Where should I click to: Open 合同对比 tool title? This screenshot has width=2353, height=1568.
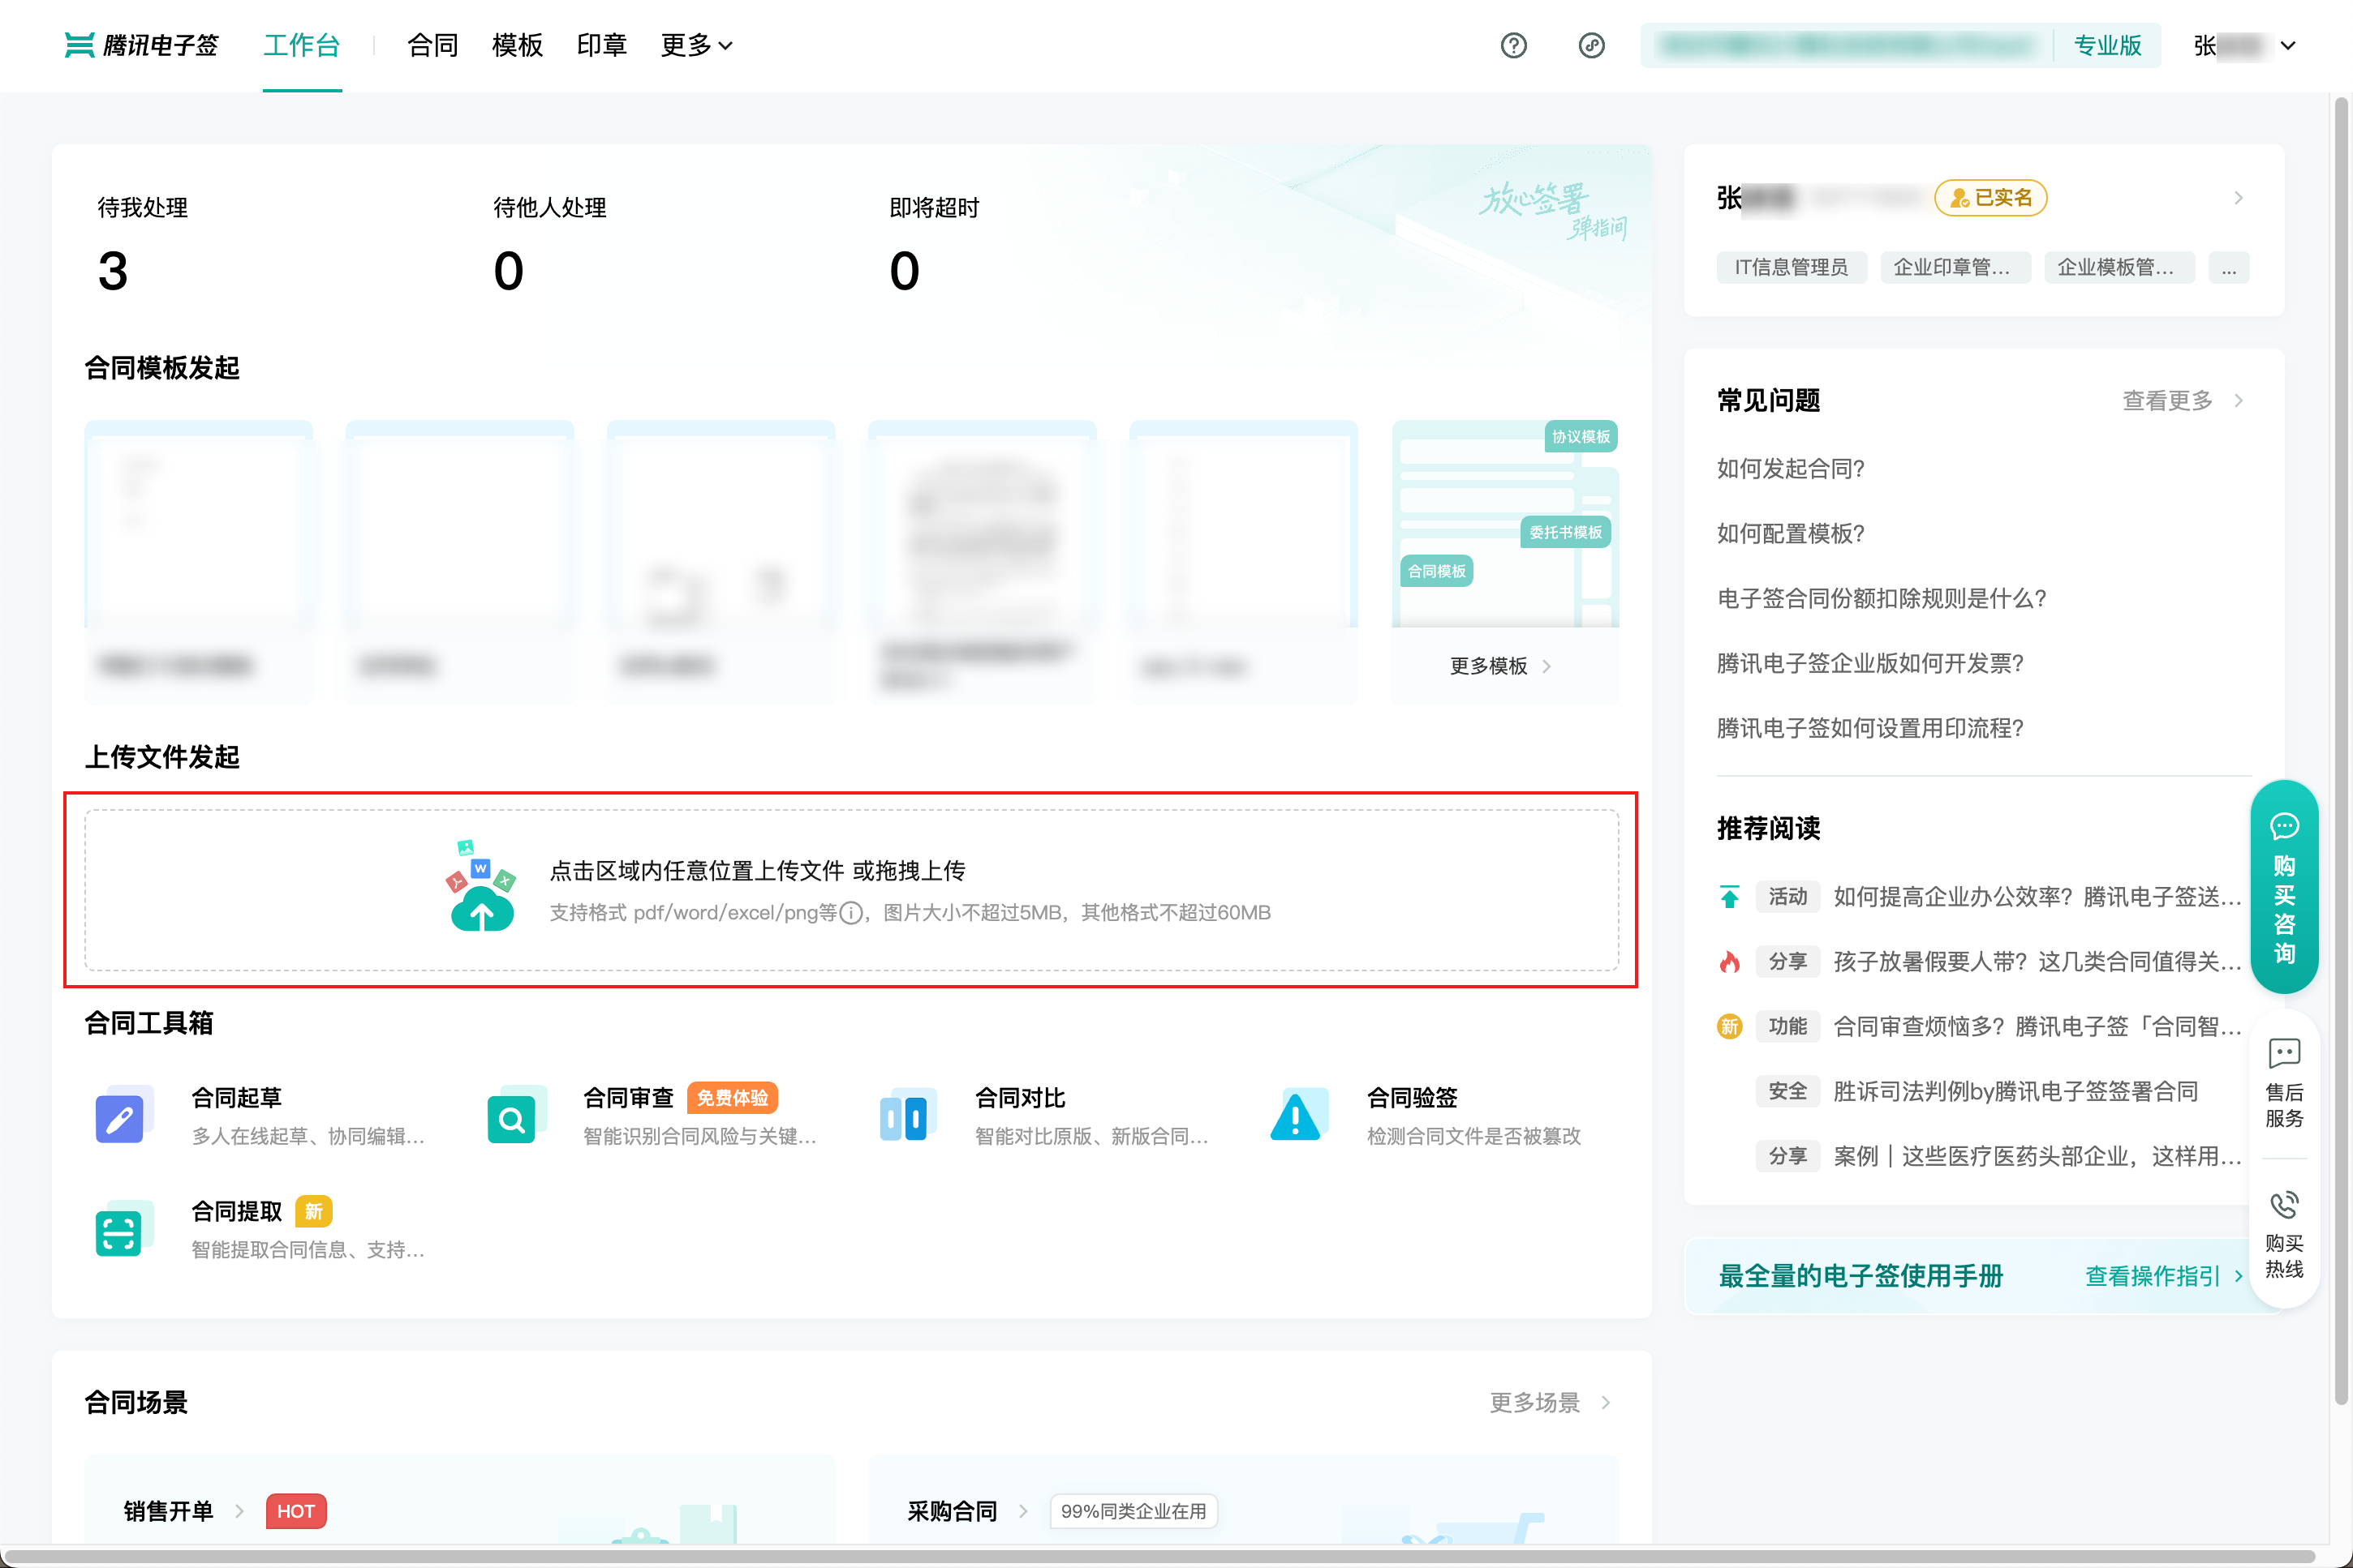pyautogui.click(x=1020, y=1098)
